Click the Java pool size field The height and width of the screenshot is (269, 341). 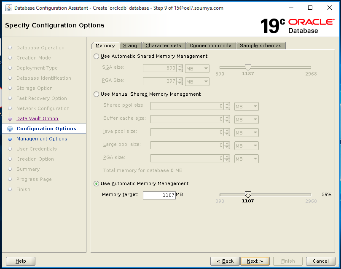click(x=187, y=132)
